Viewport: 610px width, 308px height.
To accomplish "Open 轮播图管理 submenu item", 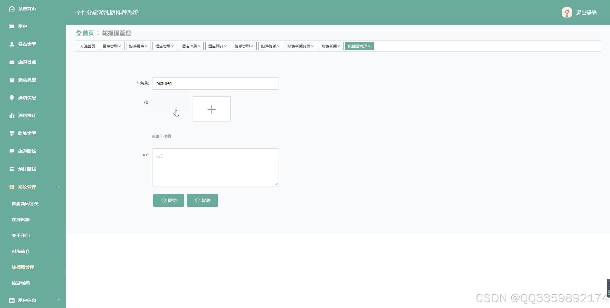I will (x=23, y=267).
